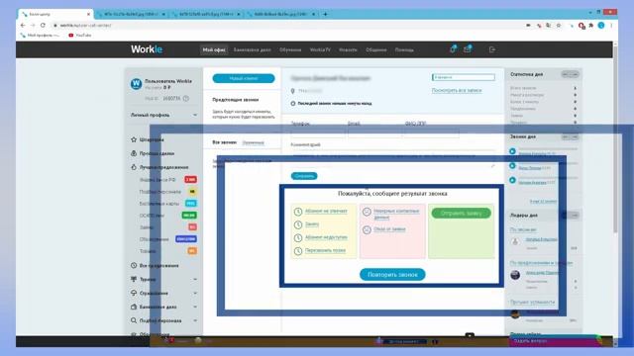Reload the page with the browser refresh icon
Image resolution: width=634 pixels, height=356 pixels.
(43, 25)
